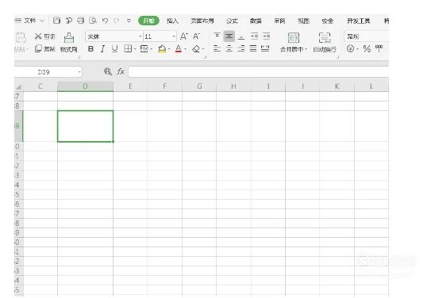Screen dimensions: 435x298
Task: Open the font name dropdown
Action: pyautogui.click(x=140, y=36)
